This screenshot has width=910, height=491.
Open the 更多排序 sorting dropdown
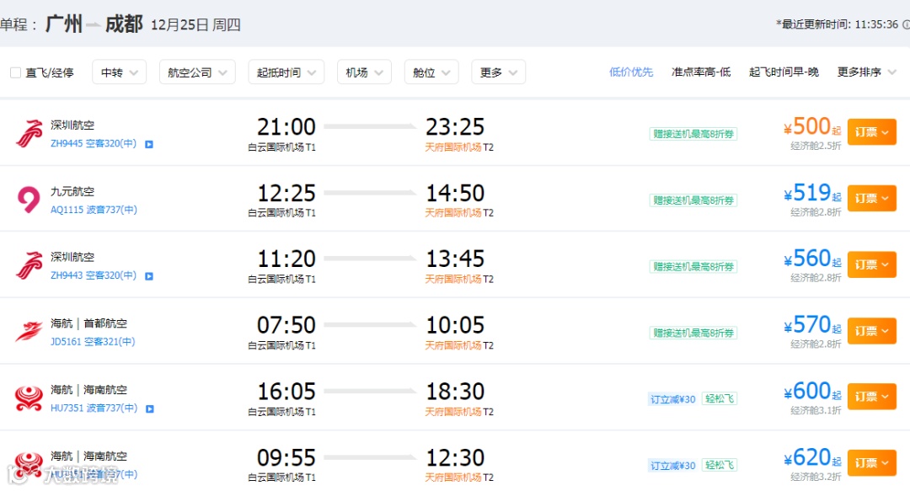tap(866, 72)
